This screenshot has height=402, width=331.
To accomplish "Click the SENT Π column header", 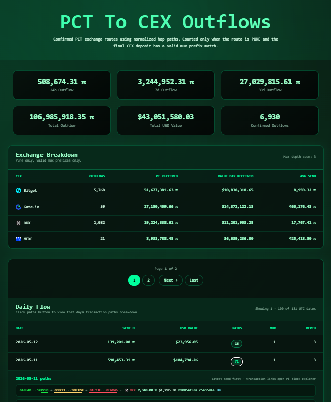I will click(x=129, y=328).
